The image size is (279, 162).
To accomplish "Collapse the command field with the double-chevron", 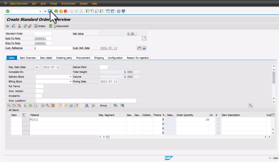I will click(x=45, y=11).
